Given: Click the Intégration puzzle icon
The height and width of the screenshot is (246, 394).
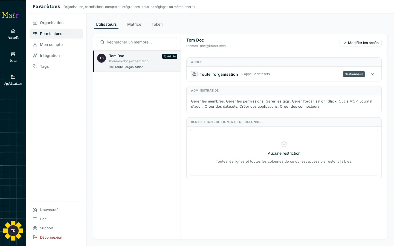Looking at the screenshot, I should (x=35, y=55).
